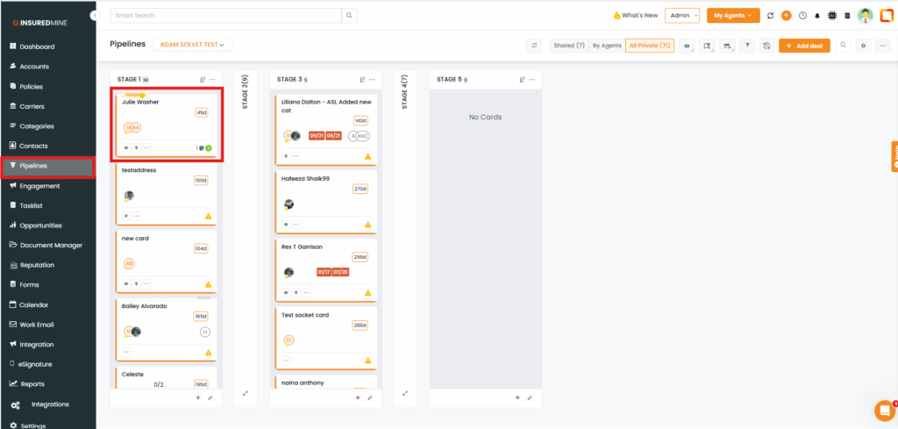
Task: Click in the Smart Search field
Action: (x=226, y=16)
